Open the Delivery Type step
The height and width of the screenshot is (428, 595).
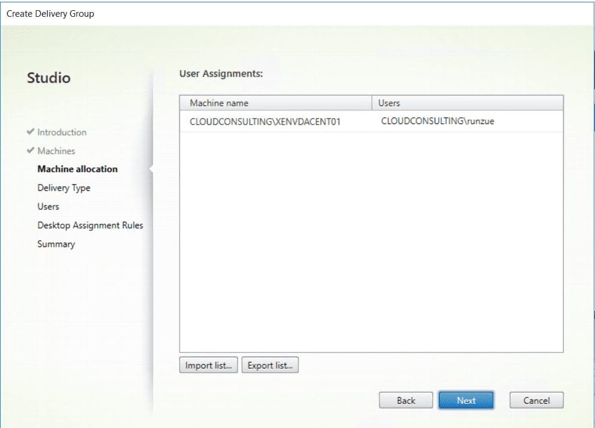point(63,188)
